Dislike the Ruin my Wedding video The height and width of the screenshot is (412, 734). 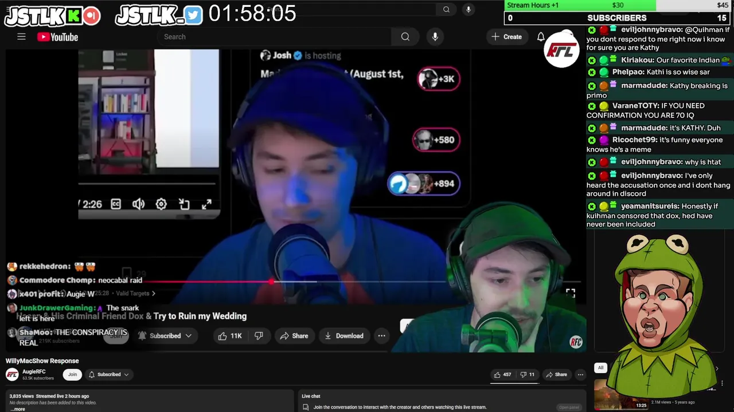(x=259, y=336)
